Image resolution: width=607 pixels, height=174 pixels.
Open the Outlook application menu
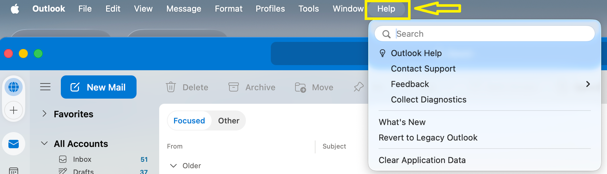49,9
